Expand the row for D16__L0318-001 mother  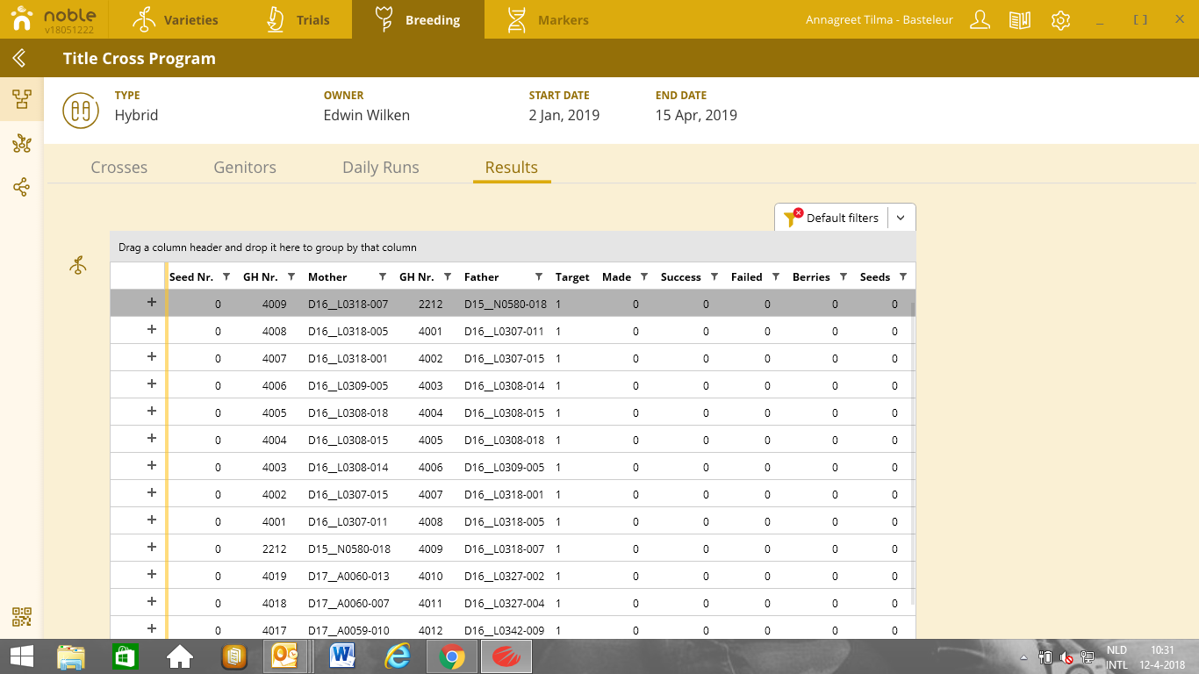[x=151, y=357]
